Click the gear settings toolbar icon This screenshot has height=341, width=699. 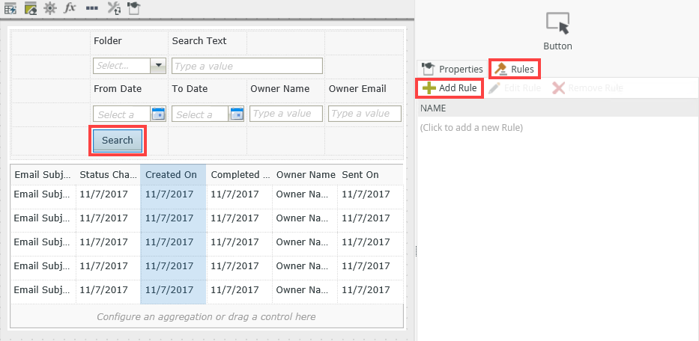click(x=50, y=8)
